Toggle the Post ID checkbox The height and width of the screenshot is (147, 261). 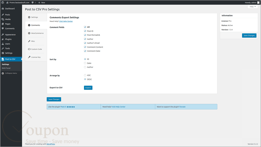(85, 31)
